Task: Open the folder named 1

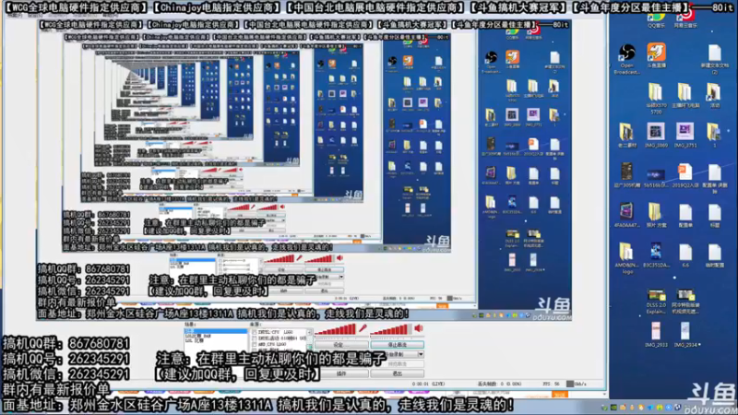Action: pyautogui.click(x=714, y=136)
